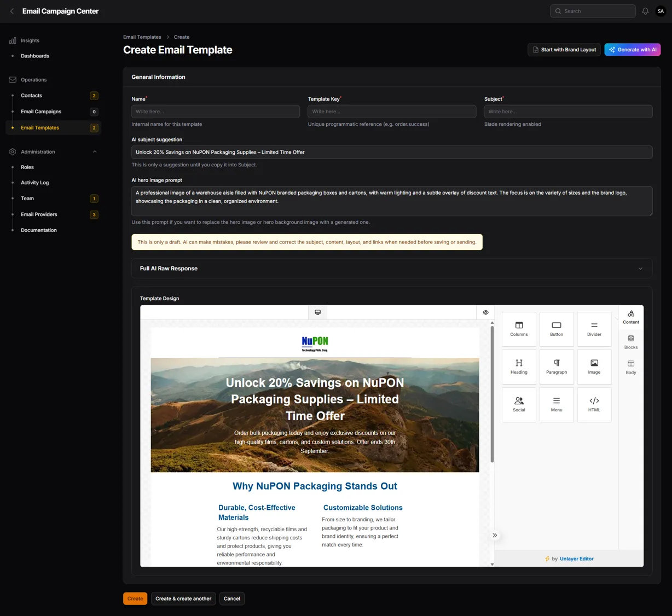The height and width of the screenshot is (616, 672).
Task: Cancel the template creation
Action: point(232,598)
